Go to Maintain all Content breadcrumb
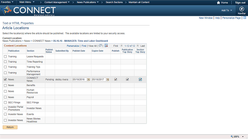The height and width of the screenshot is (139, 248). coord(139,2)
